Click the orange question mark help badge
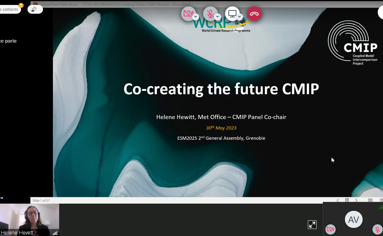This screenshot has width=383, height=236. 21,5
